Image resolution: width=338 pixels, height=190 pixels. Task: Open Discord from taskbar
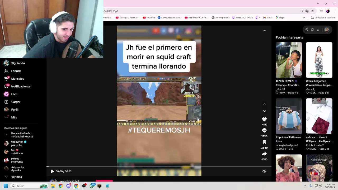click(69, 186)
